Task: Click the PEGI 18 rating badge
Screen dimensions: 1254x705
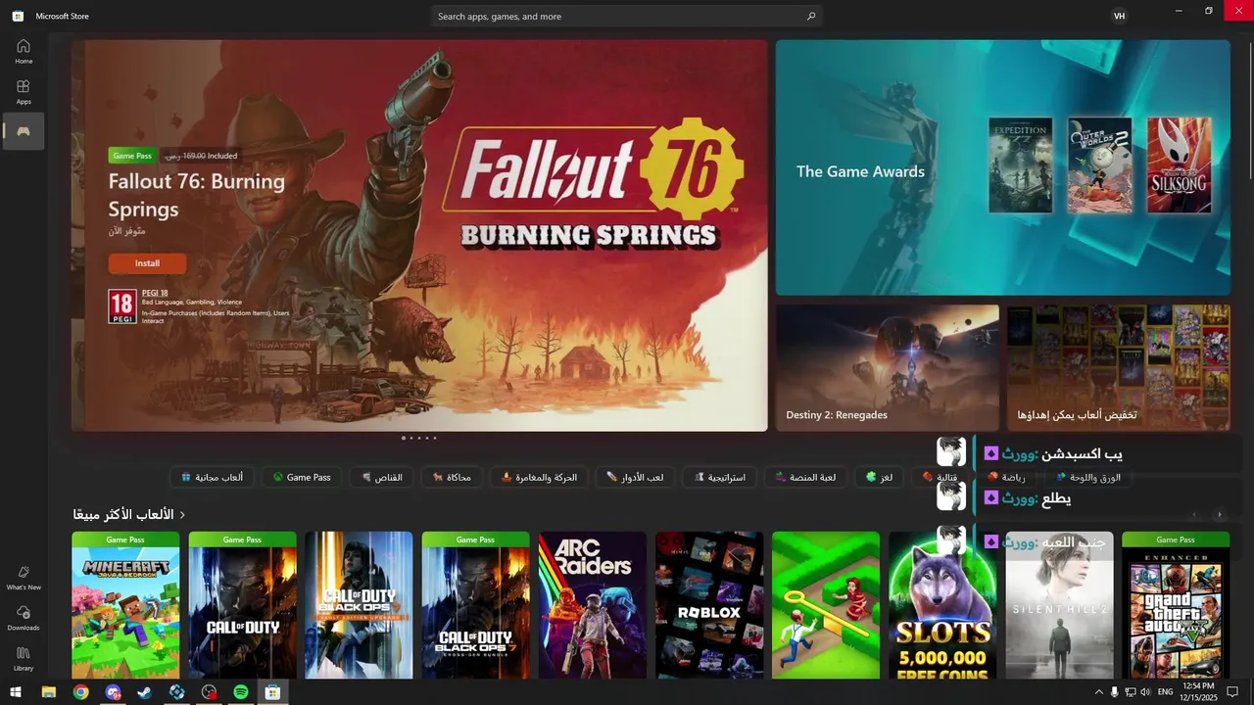Action: coord(122,305)
